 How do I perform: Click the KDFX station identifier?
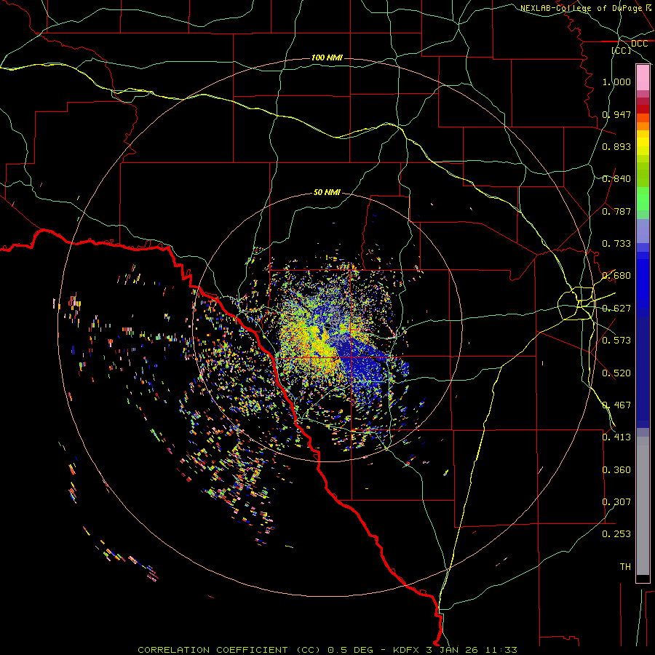pyautogui.click(x=407, y=650)
